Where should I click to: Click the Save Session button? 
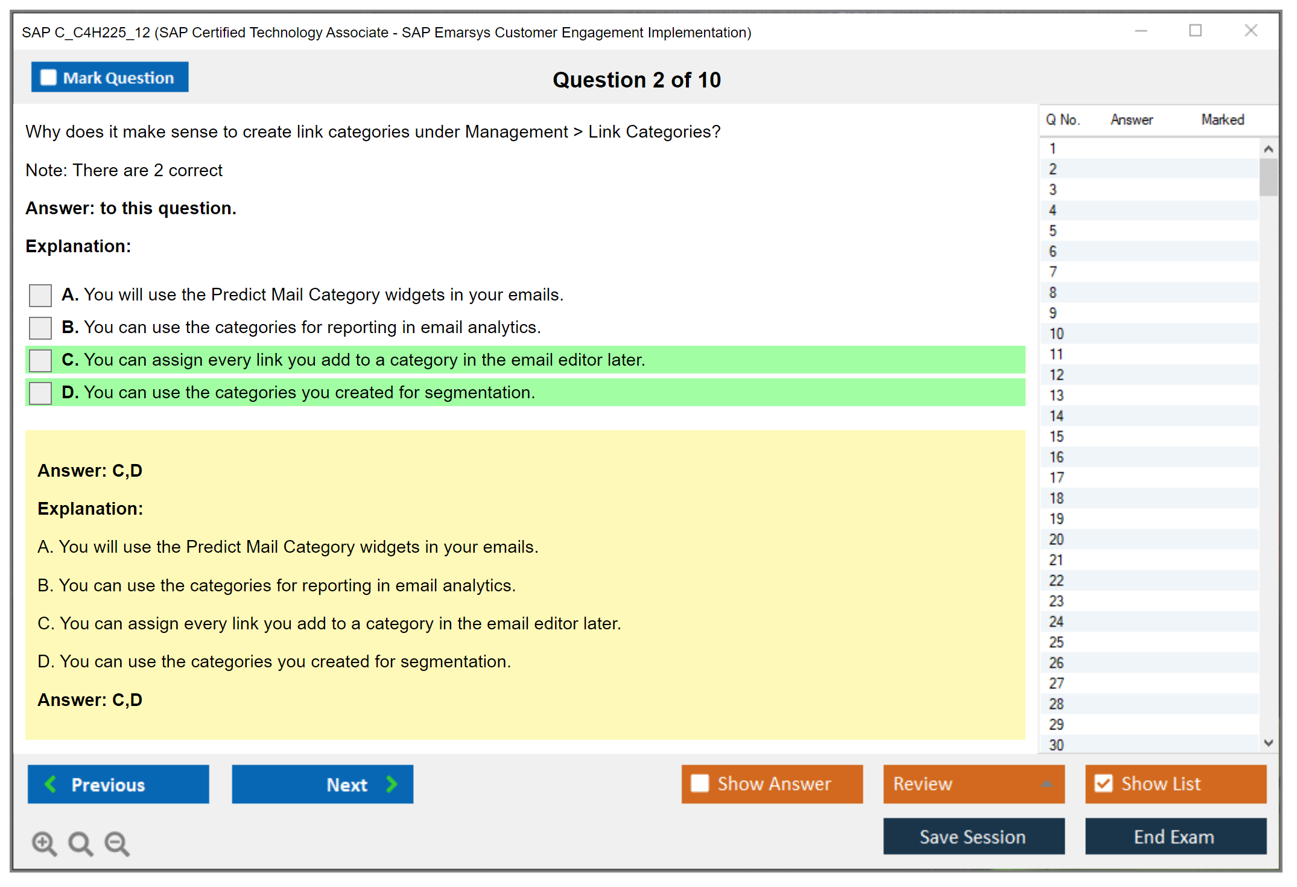pyautogui.click(x=973, y=837)
